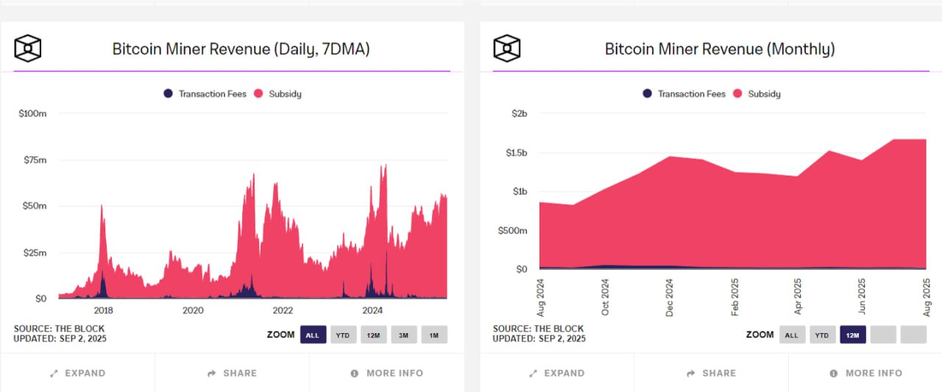
Task: Set Daily chart zoom to 1M
Action: pyautogui.click(x=434, y=335)
